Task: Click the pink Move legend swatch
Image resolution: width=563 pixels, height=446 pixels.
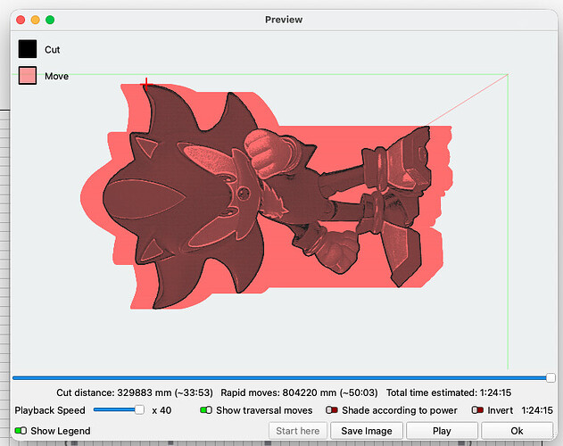Action: tap(28, 76)
